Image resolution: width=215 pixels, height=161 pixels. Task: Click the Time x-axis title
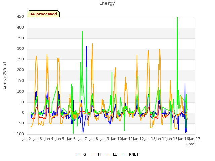click(190, 144)
